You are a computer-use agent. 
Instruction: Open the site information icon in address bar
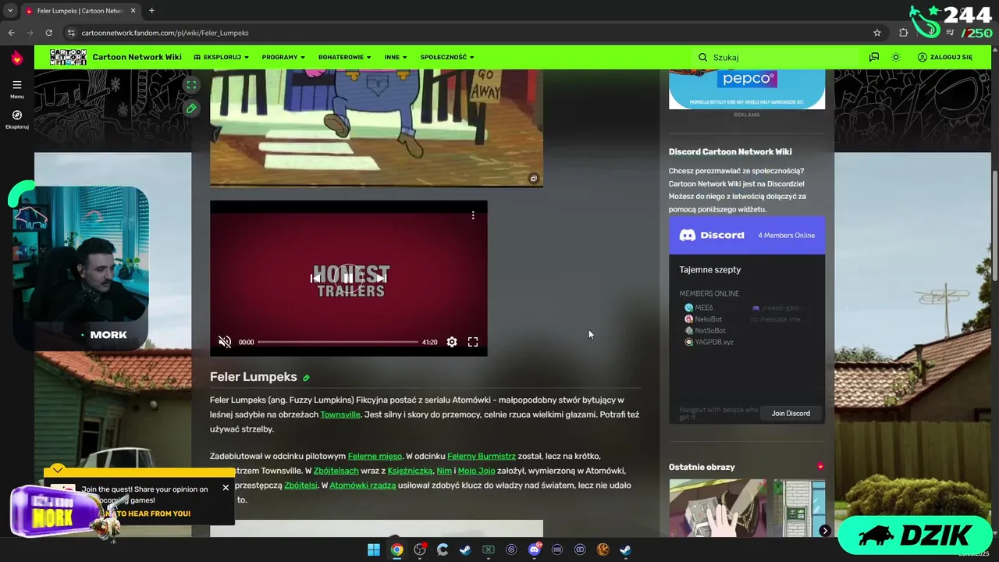click(71, 33)
